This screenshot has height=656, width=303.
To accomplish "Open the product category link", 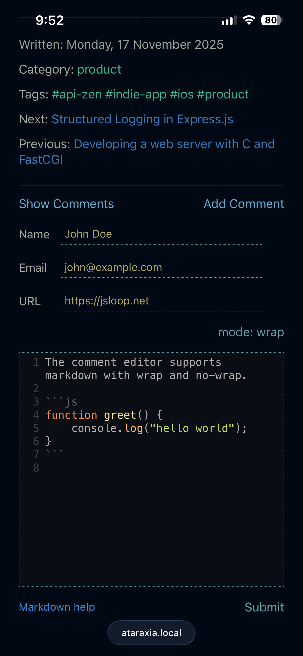I will [99, 69].
